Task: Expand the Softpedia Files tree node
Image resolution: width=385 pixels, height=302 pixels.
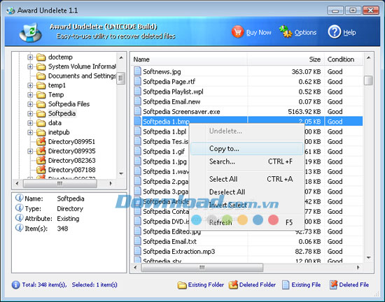Action: [x=30, y=104]
